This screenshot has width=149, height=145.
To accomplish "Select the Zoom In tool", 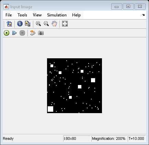I will point(38,24).
